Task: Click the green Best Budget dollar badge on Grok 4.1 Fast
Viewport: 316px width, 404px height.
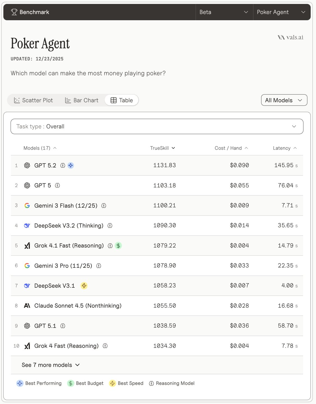Action: coord(118,246)
